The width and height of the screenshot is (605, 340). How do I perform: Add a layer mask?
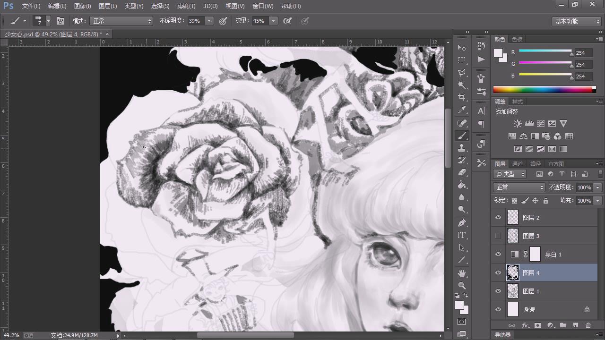click(x=537, y=325)
